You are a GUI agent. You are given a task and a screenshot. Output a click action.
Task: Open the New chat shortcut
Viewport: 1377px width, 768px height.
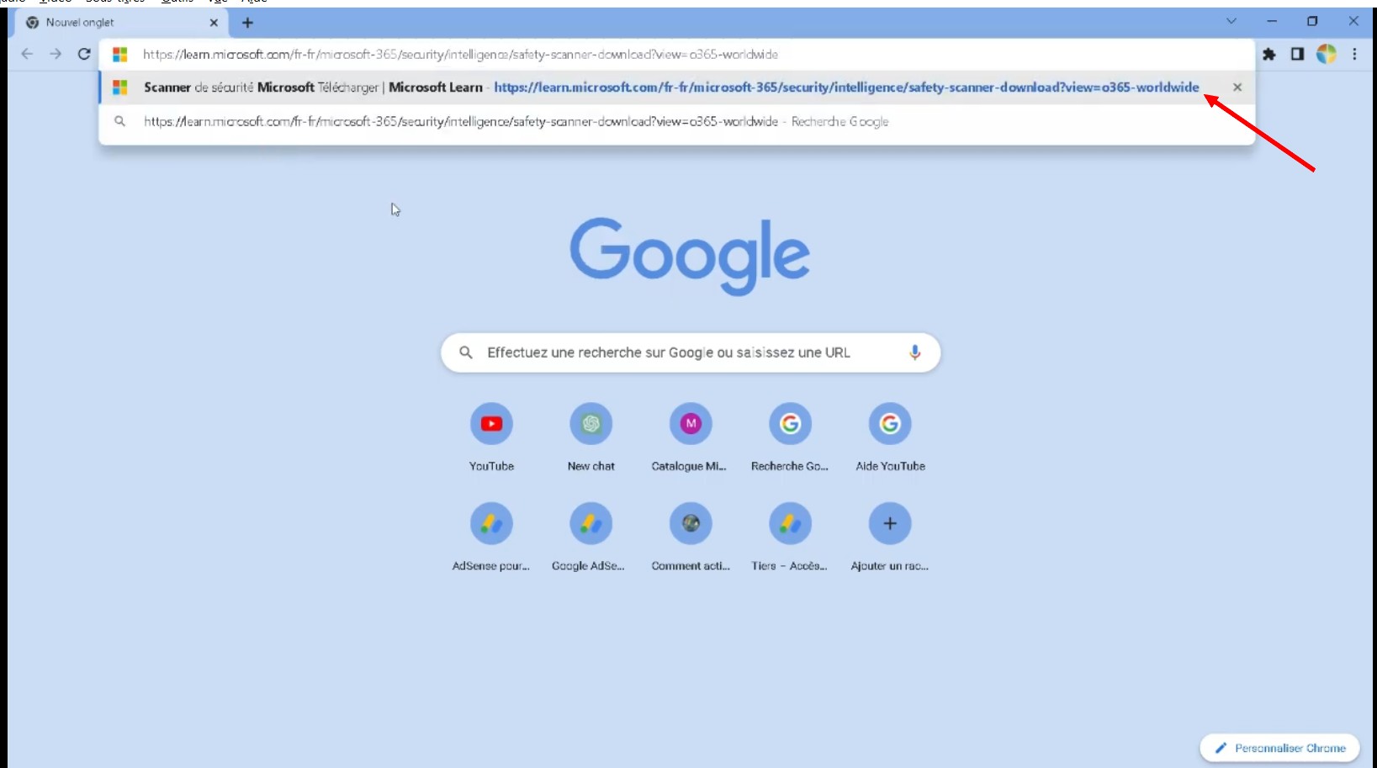(x=591, y=424)
